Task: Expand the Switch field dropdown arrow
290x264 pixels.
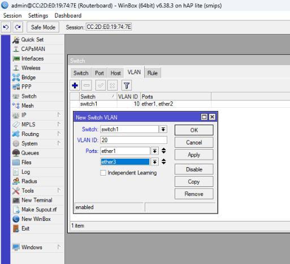Action: point(163,129)
